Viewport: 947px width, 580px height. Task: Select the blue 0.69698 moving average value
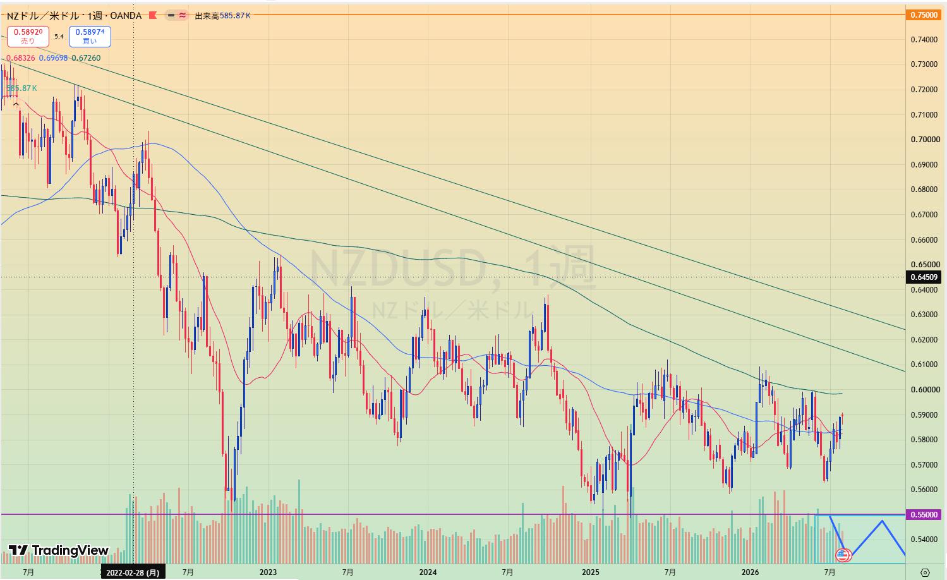[54, 58]
